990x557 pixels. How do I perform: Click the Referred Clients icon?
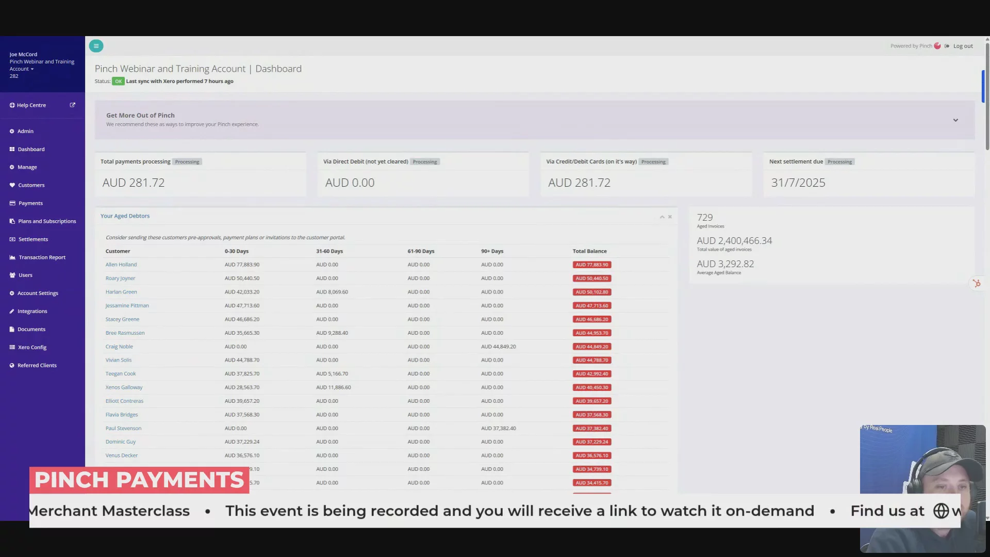(x=12, y=366)
